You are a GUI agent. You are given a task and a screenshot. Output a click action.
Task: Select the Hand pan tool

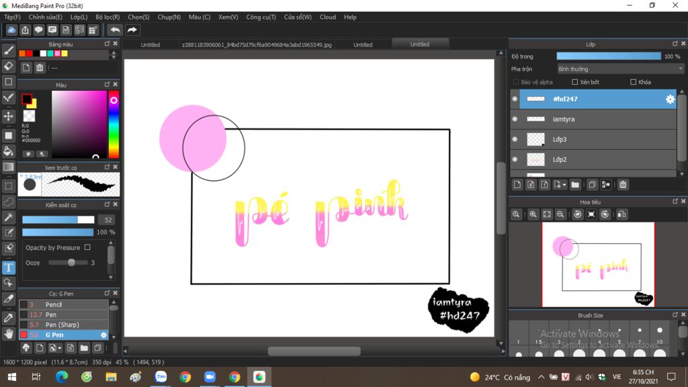(x=8, y=333)
